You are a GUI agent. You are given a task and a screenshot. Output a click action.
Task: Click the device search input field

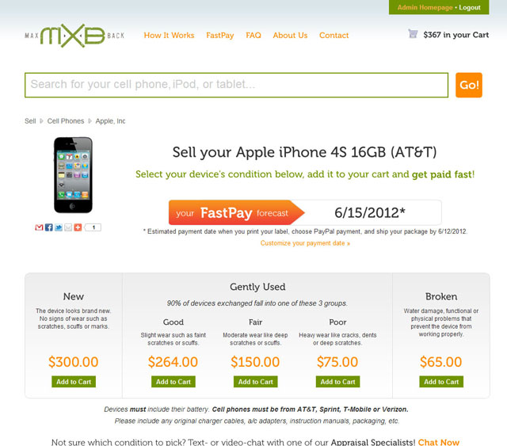click(x=236, y=85)
